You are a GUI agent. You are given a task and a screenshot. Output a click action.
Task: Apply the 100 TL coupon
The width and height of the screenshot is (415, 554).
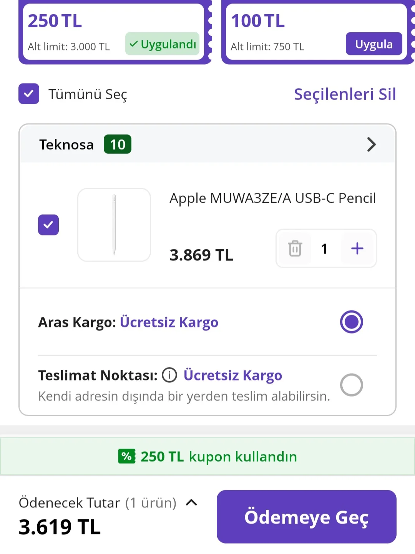pyautogui.click(x=374, y=44)
